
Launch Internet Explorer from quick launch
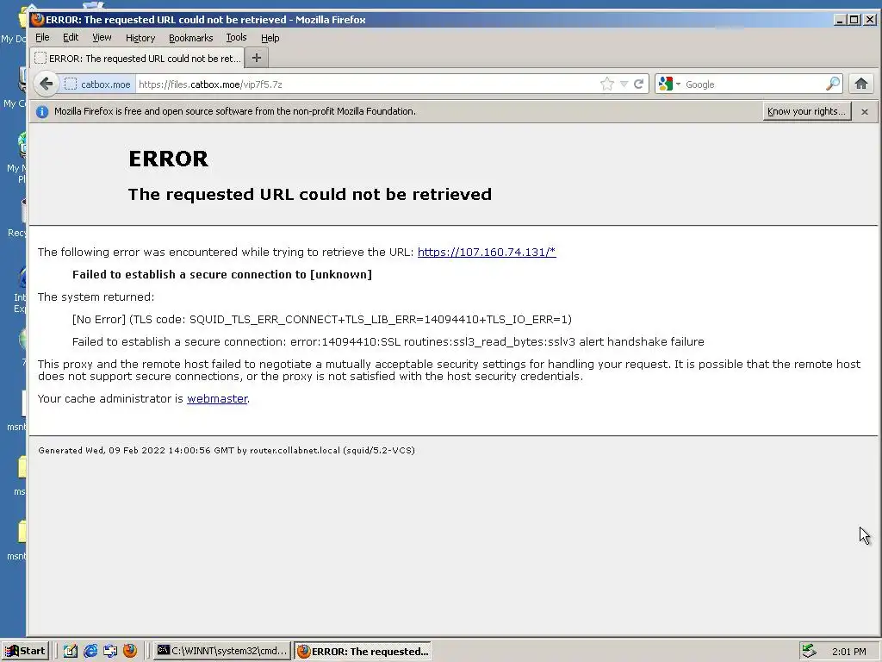90,651
